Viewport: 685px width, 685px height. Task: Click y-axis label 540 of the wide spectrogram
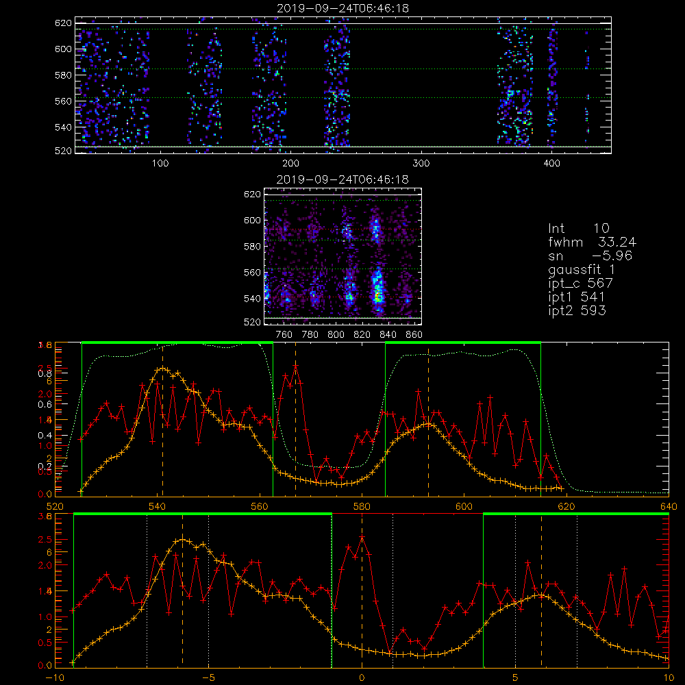click(x=63, y=127)
